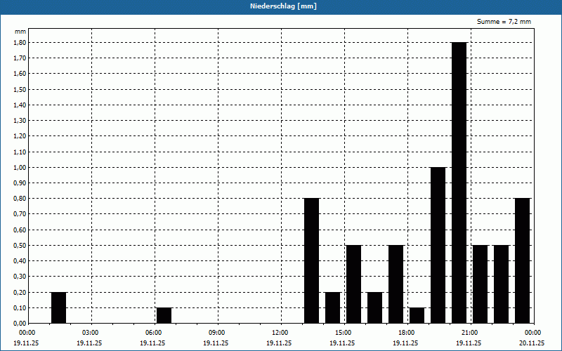The width and height of the screenshot is (562, 351).
Task: Click the 0,80 mm bar right after 12:00
Action: [x=311, y=260]
